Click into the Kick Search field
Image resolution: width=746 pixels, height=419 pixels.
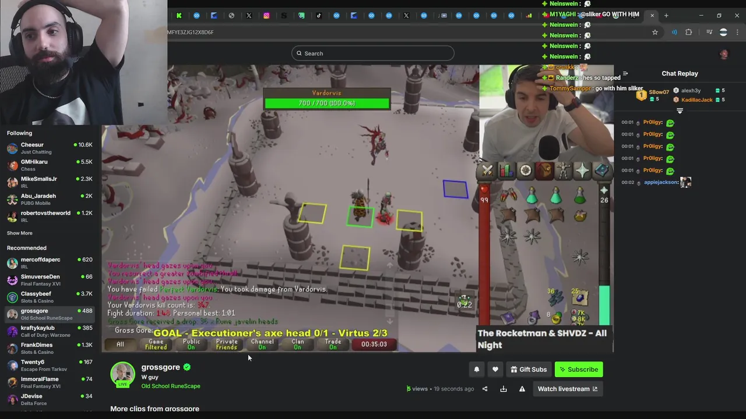point(373,54)
